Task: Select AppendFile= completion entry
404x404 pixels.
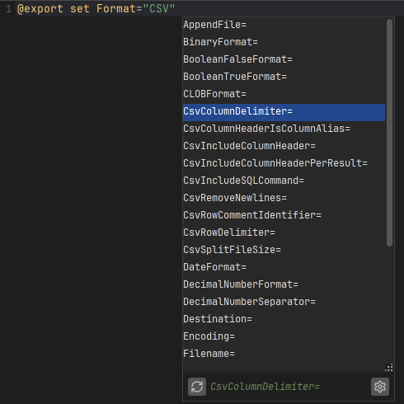Action: [284, 25]
